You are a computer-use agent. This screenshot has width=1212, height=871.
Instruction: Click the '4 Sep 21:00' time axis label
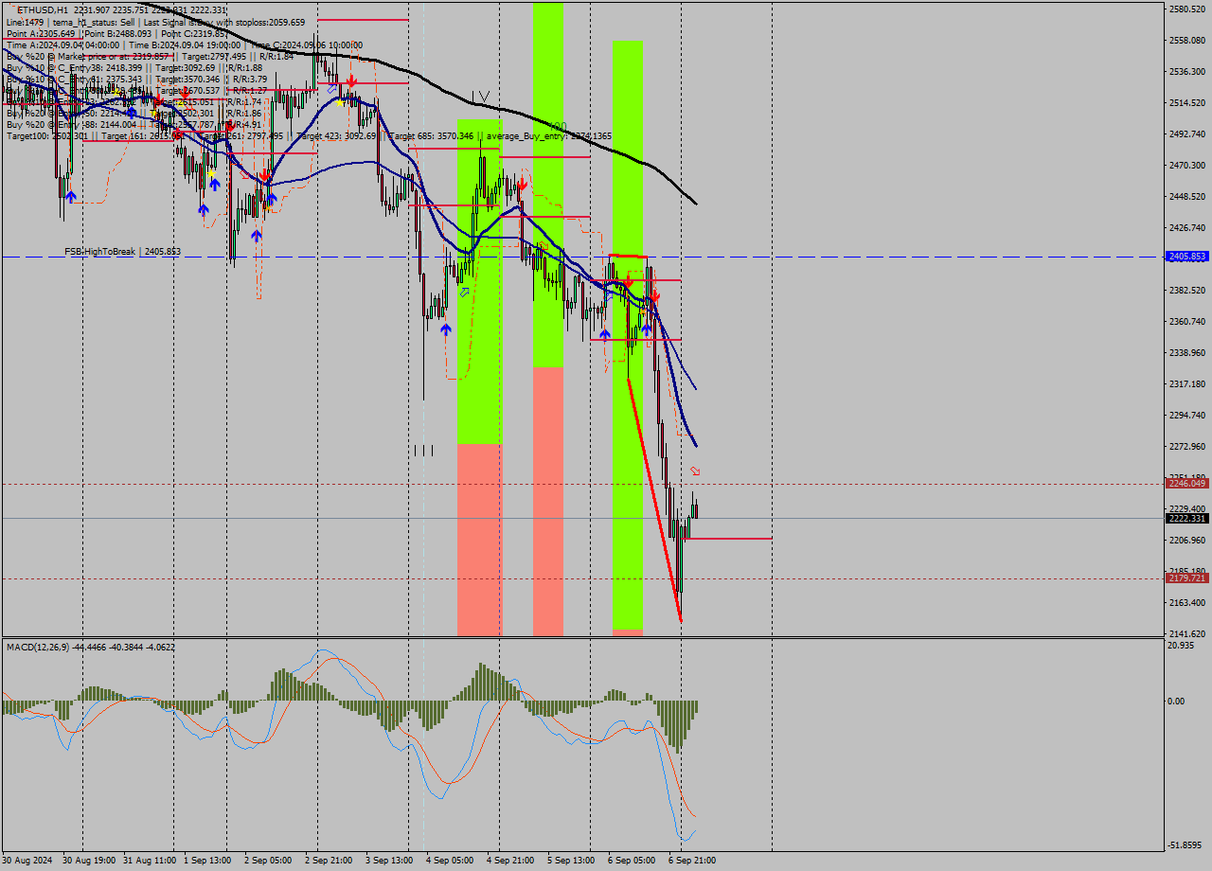509,861
